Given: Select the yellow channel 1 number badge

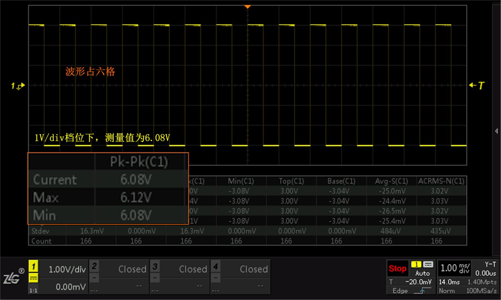Looking at the screenshot, I should pos(33,267).
